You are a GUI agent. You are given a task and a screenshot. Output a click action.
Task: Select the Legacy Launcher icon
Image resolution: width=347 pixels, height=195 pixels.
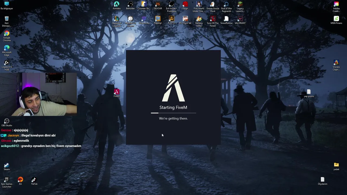240,7
